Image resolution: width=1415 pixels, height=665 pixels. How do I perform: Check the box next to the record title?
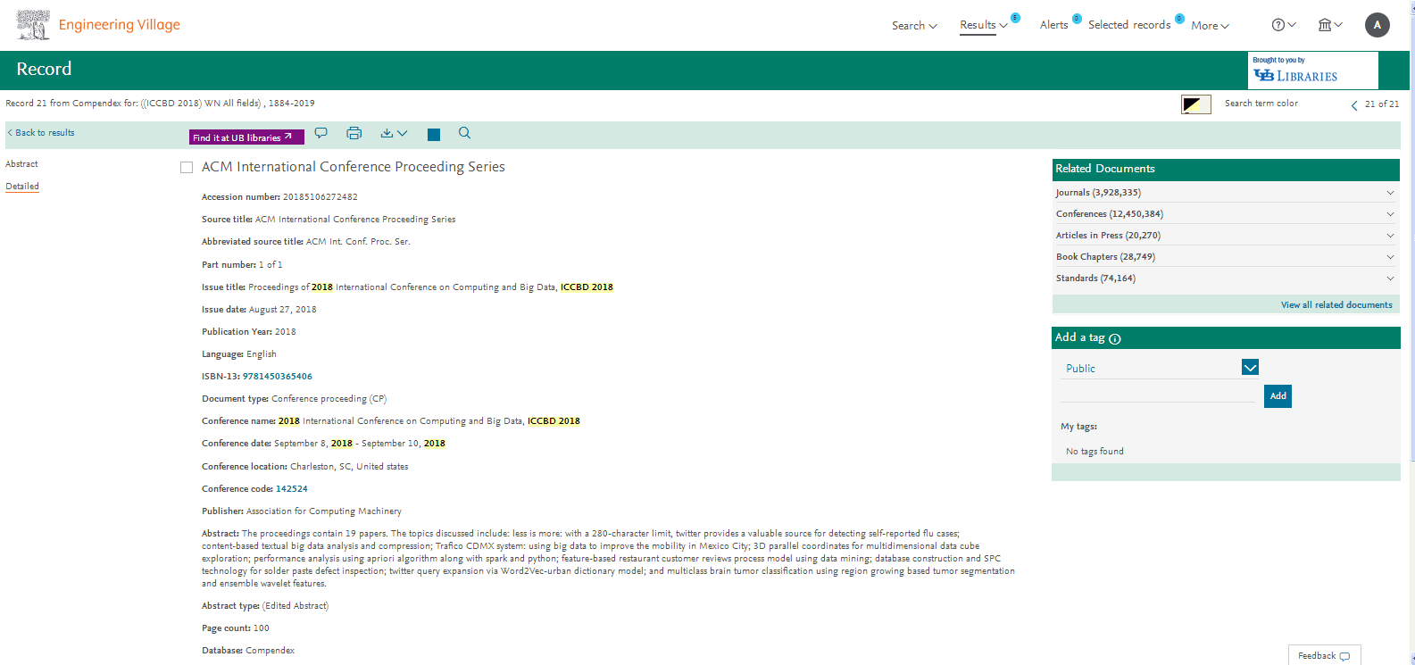(x=187, y=167)
